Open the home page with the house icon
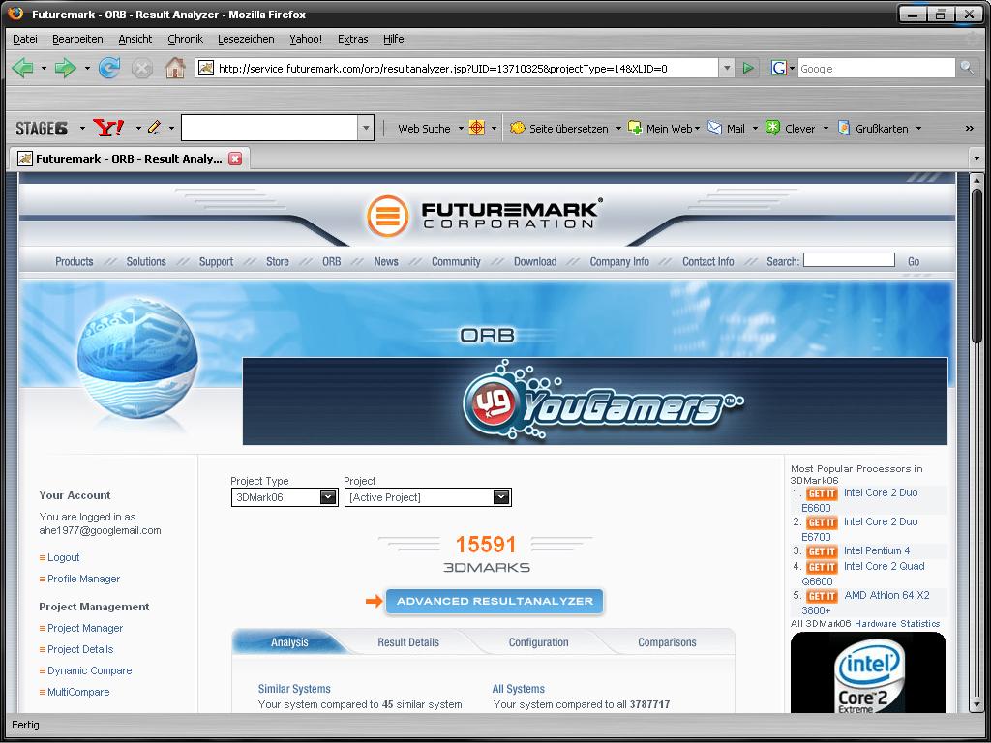Image resolution: width=991 pixels, height=743 pixels. click(175, 68)
